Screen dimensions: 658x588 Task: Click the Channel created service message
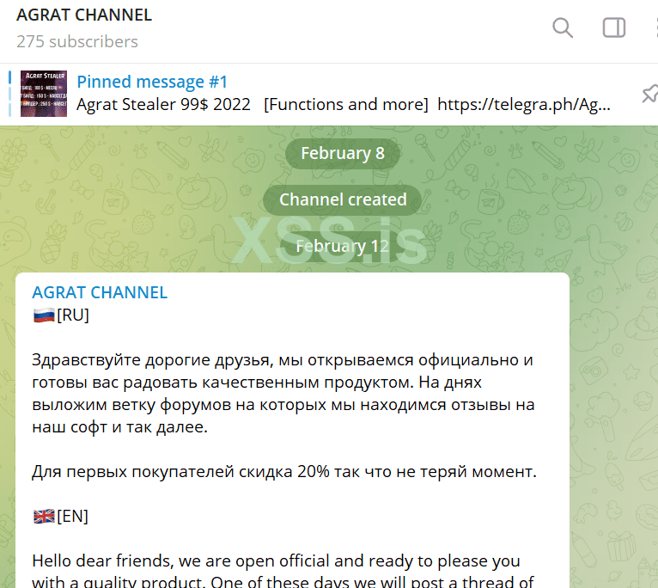(343, 199)
